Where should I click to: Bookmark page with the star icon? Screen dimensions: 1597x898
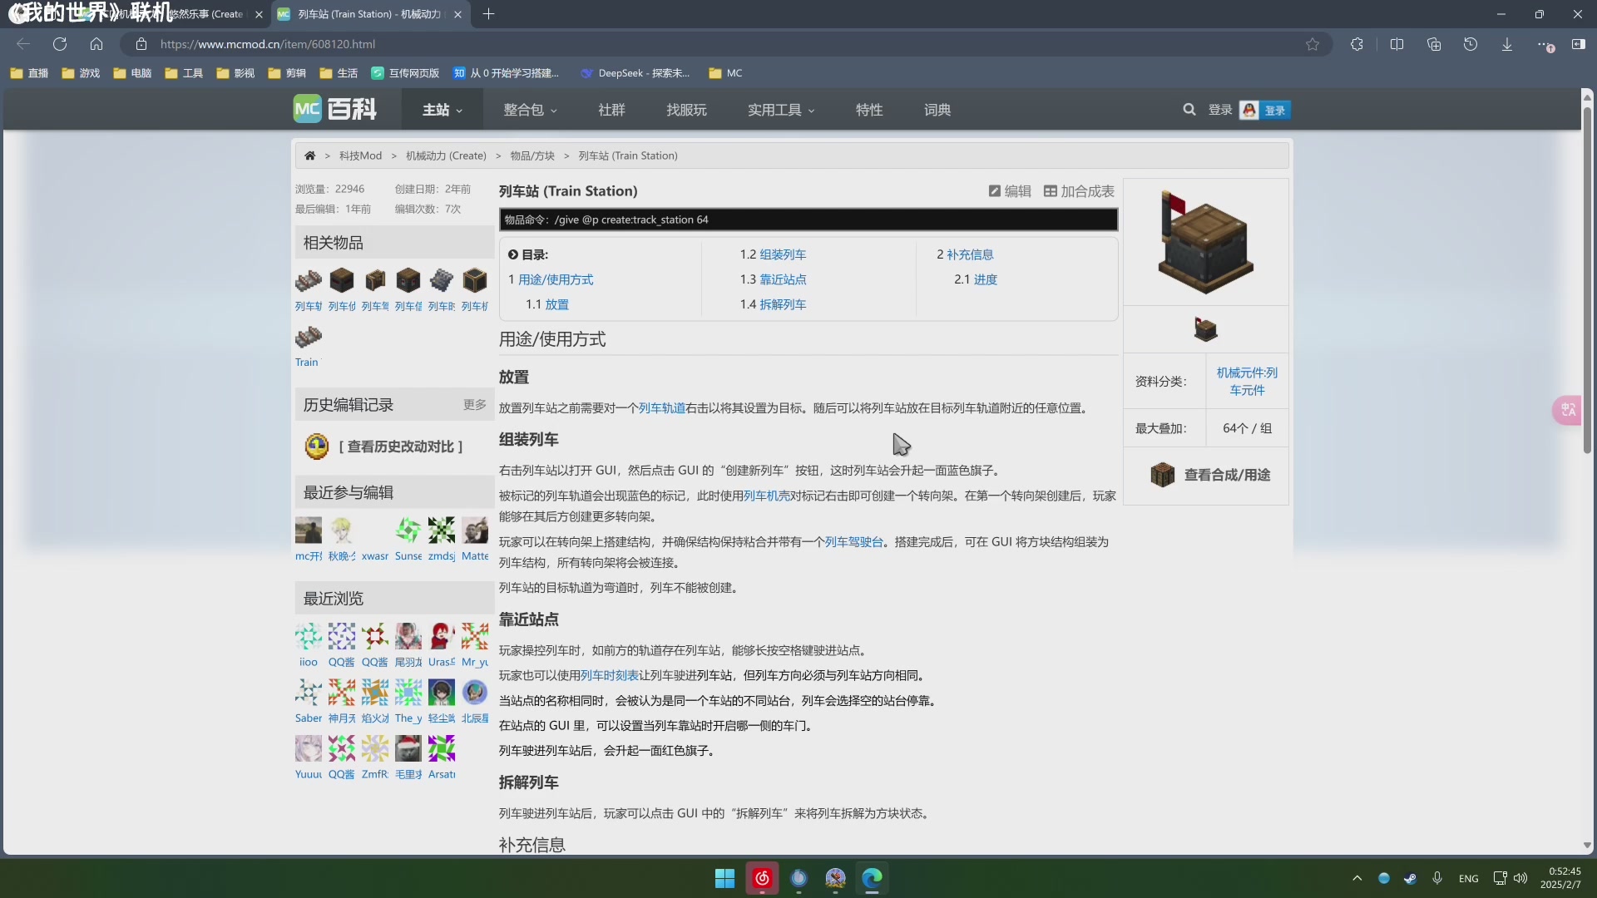[x=1313, y=44]
